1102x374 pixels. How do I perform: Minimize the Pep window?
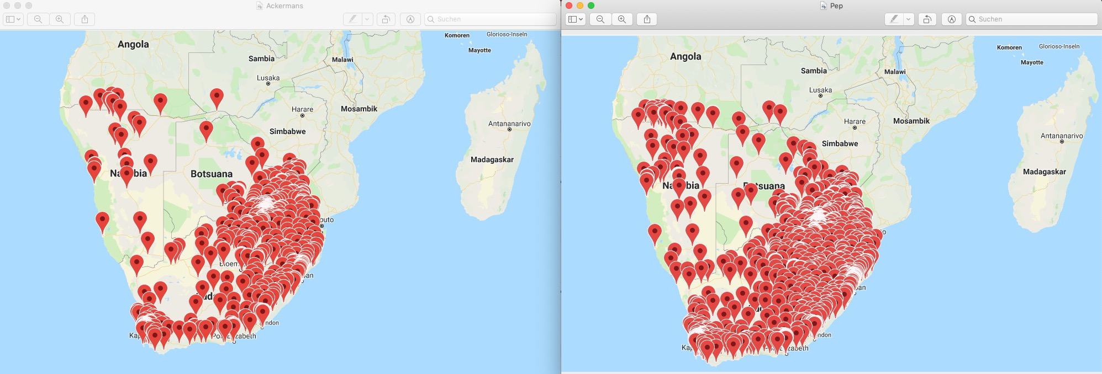580,6
